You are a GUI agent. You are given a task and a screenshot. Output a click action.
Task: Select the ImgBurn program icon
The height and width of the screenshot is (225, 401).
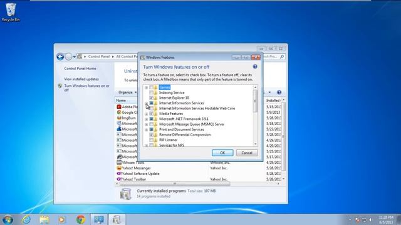[119, 118]
